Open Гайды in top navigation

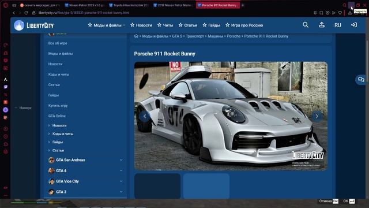click(x=212, y=25)
